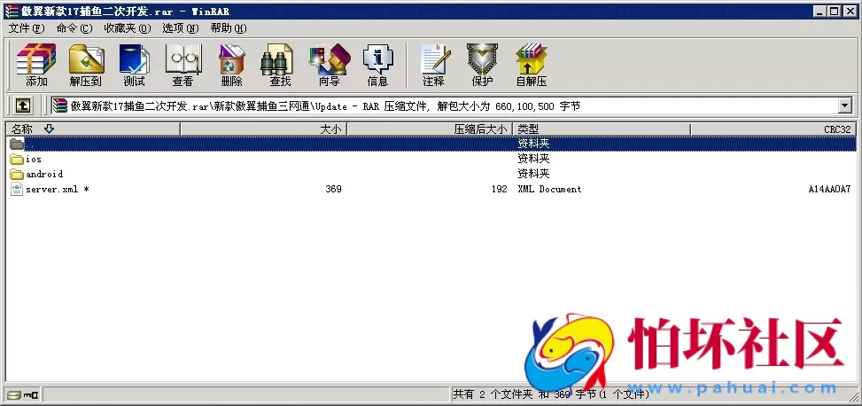Go up one folder level button
The width and height of the screenshot is (862, 406).
[x=23, y=106]
